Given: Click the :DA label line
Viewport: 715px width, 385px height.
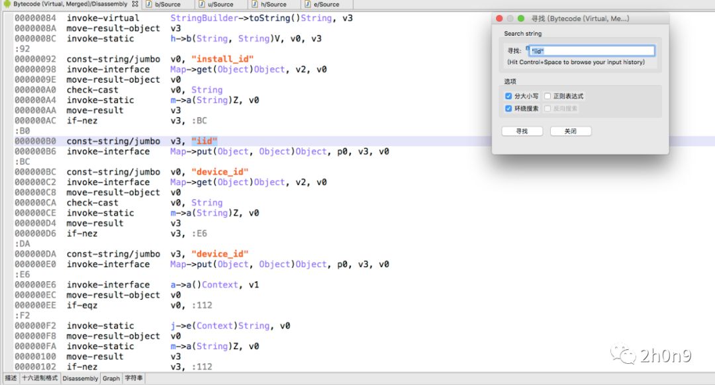Looking at the screenshot, I should tap(23, 243).
